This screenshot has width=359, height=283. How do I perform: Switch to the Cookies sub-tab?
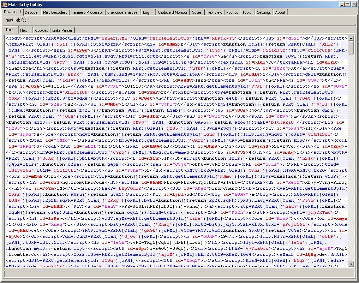(x=41, y=30)
